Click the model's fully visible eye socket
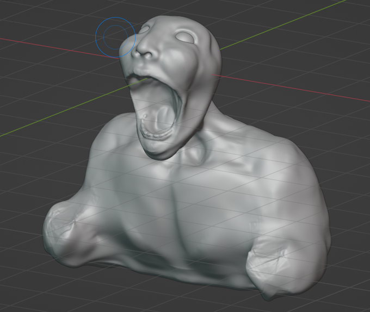 point(185,37)
